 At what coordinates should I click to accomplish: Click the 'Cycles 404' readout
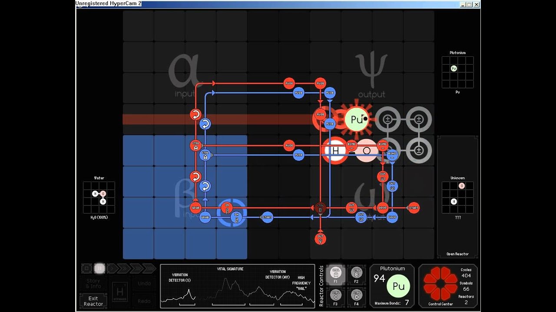coord(466,273)
